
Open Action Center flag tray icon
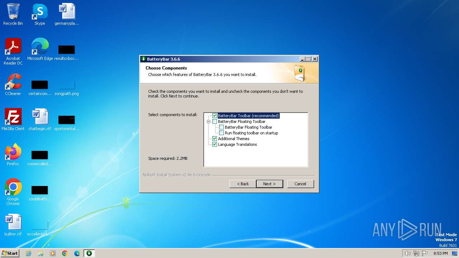[425, 253]
